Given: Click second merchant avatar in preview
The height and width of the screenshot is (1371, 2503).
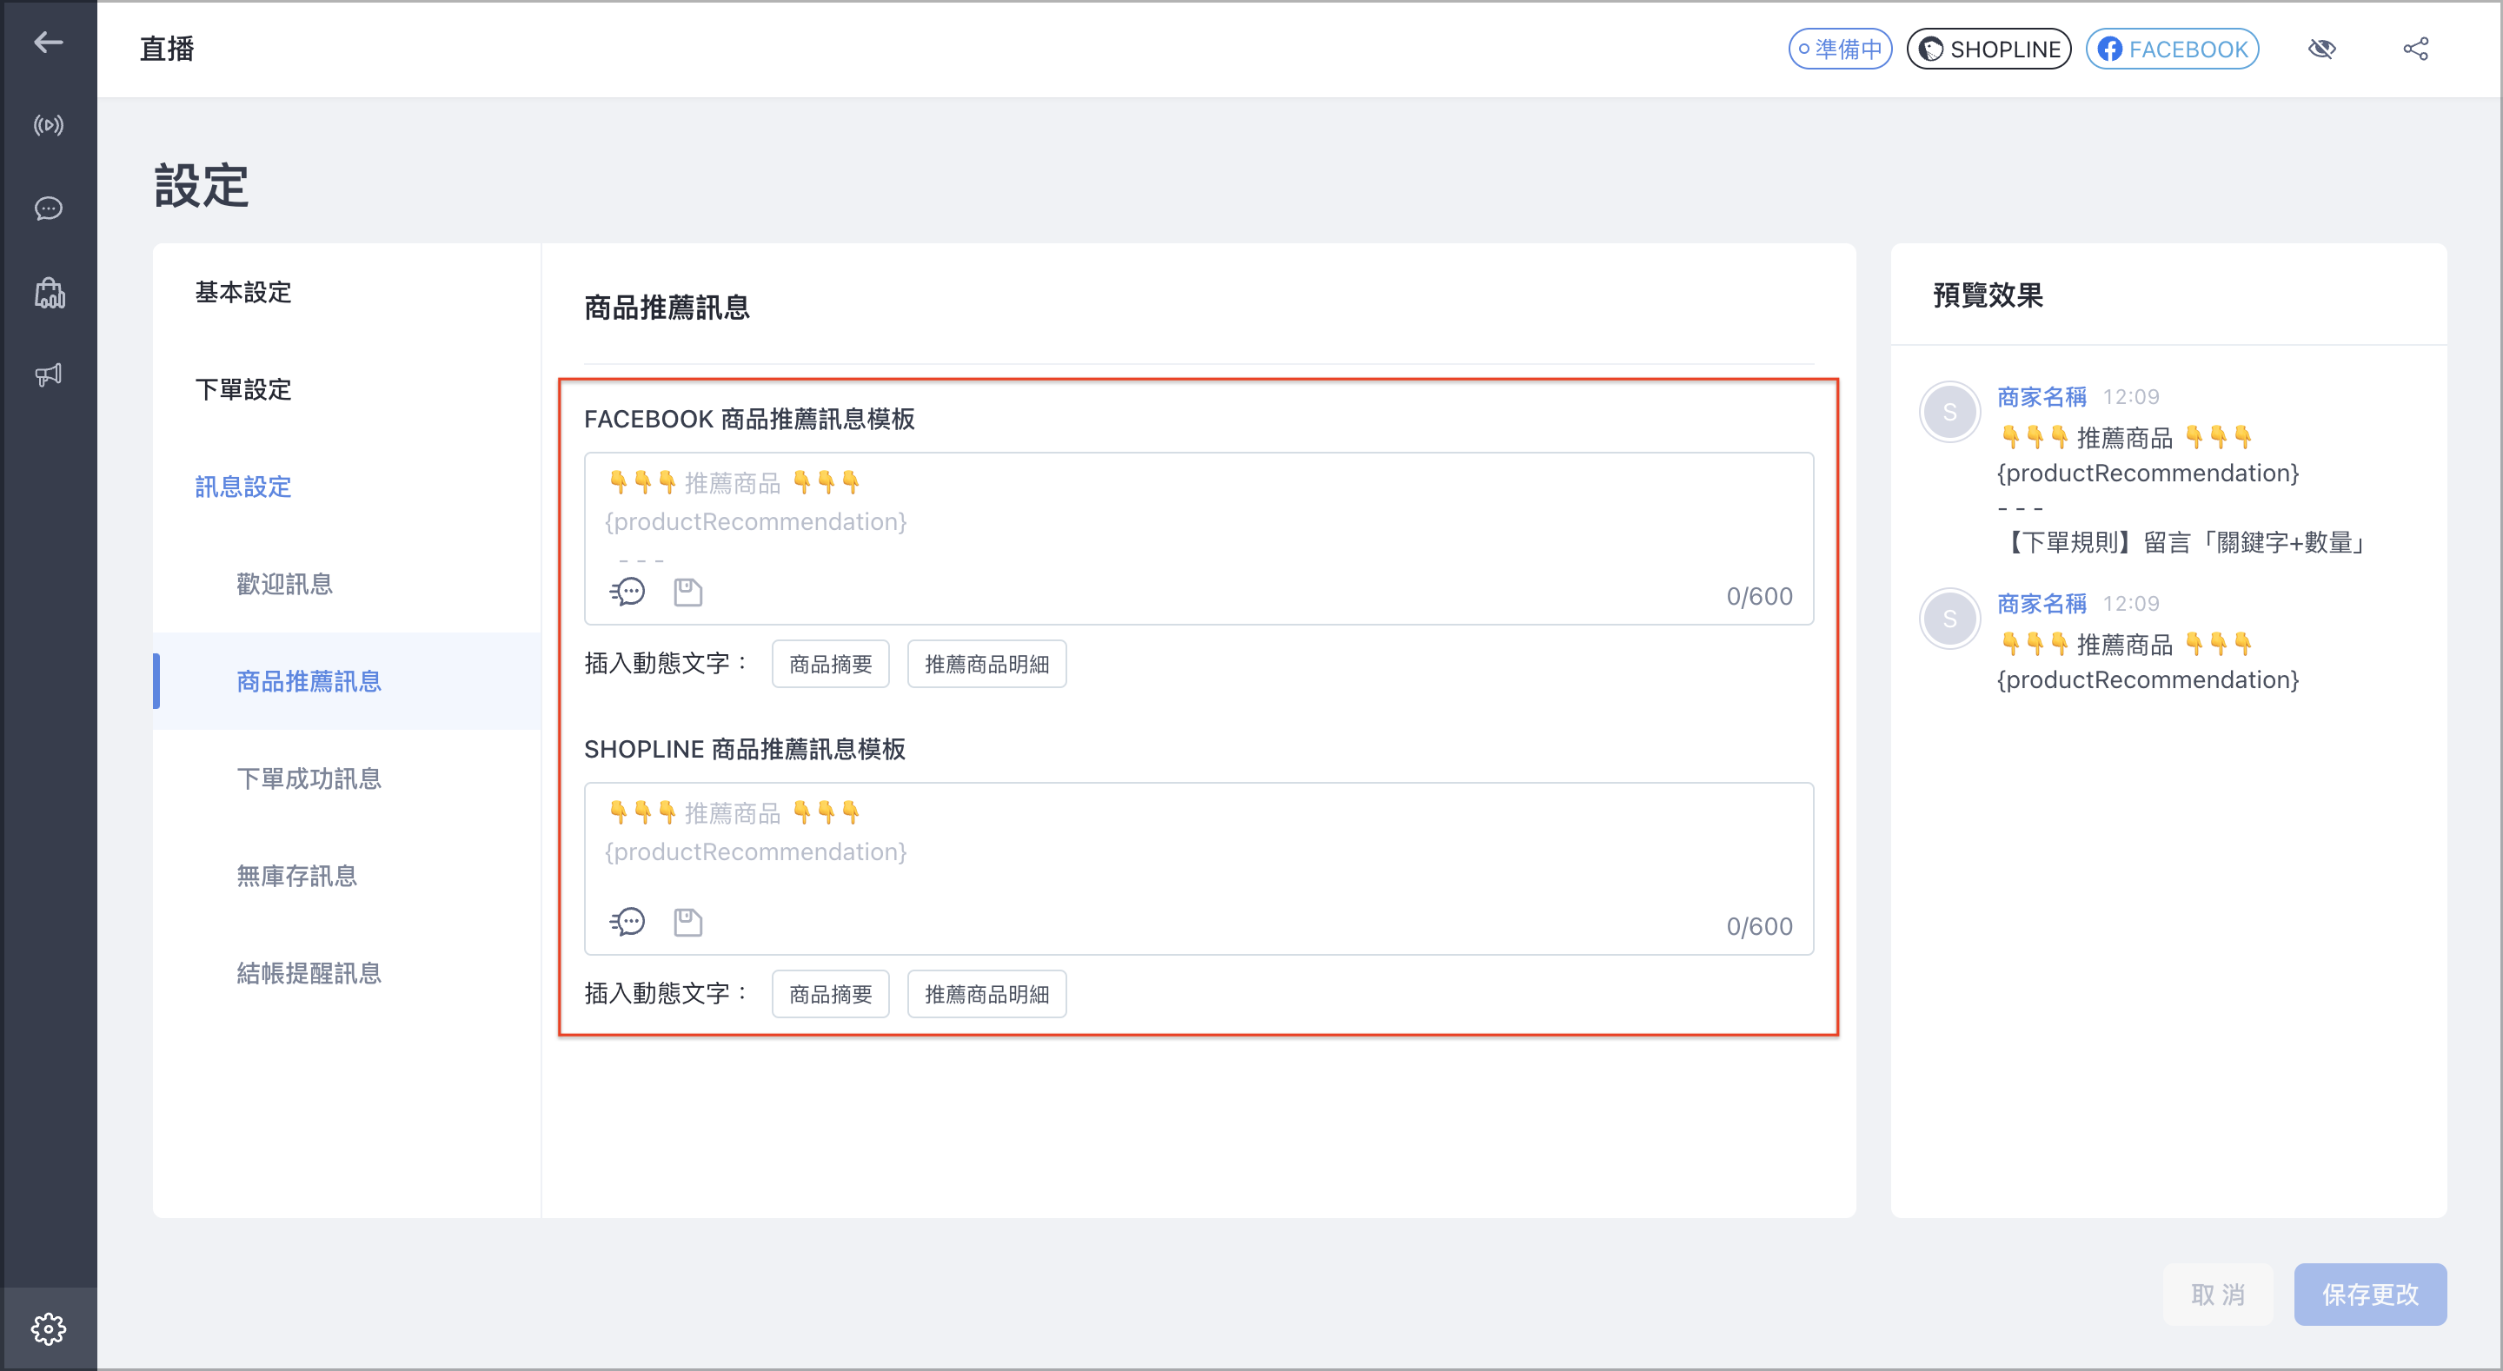Looking at the screenshot, I should pos(1949,619).
